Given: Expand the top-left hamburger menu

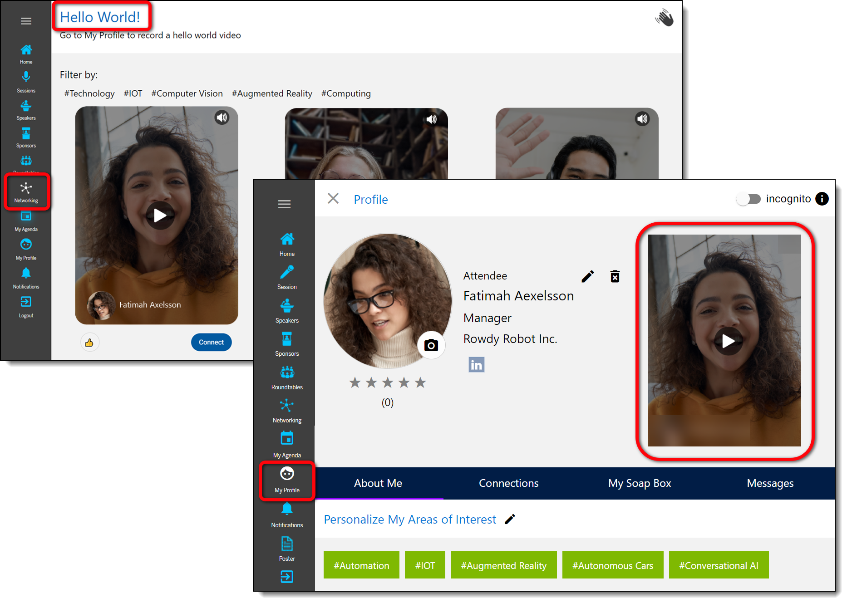Looking at the screenshot, I should click(x=26, y=21).
